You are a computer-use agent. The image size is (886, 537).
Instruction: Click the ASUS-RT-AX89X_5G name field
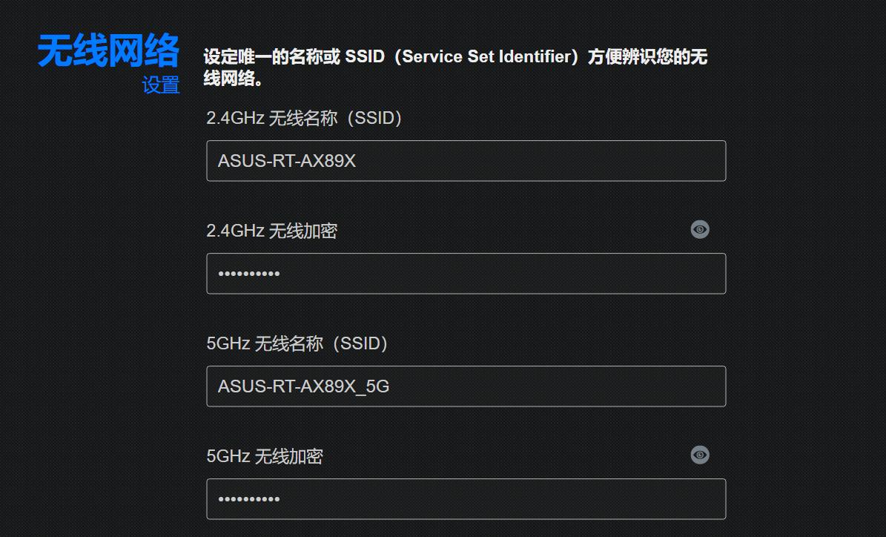[x=466, y=386]
